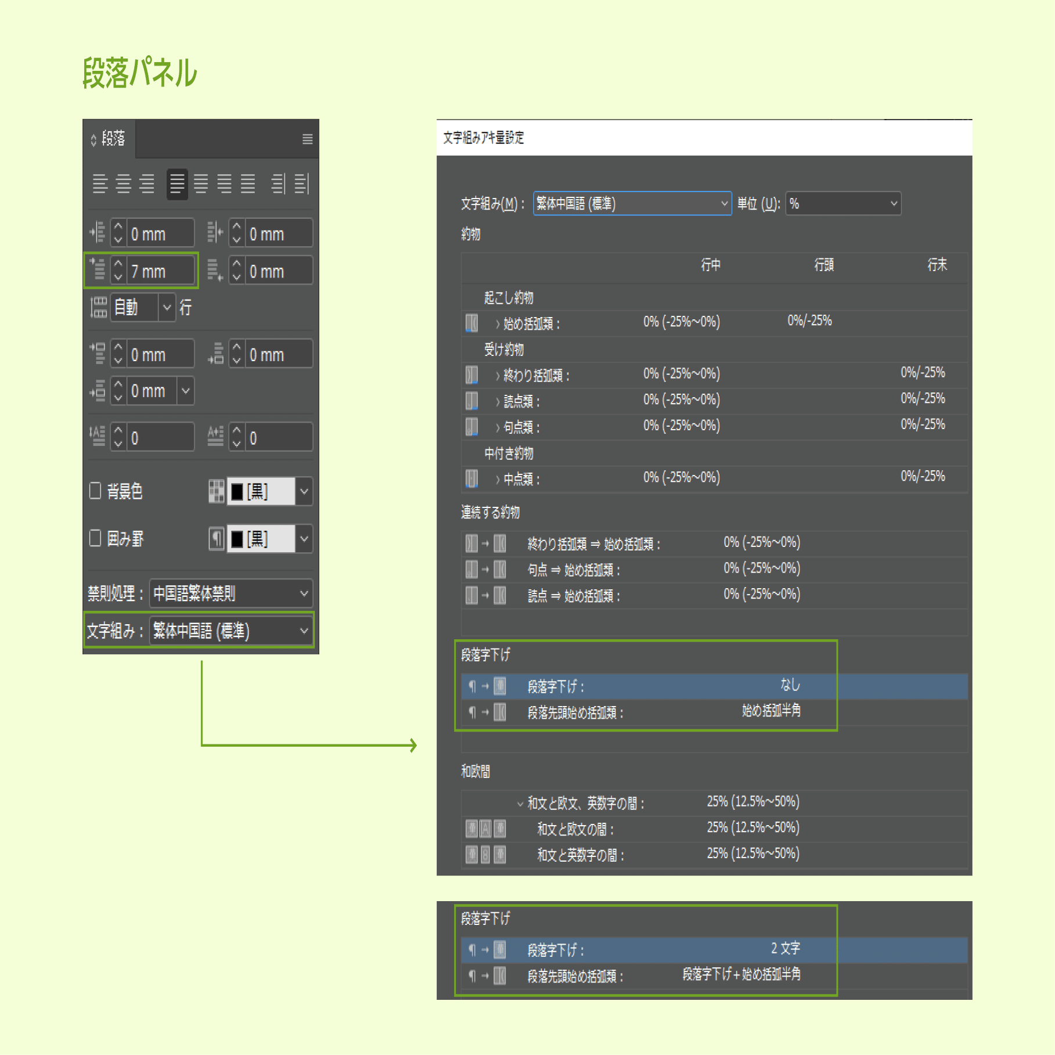Image resolution: width=1055 pixels, height=1055 pixels.
Task: Click the 句点類 row
Action: (714, 427)
